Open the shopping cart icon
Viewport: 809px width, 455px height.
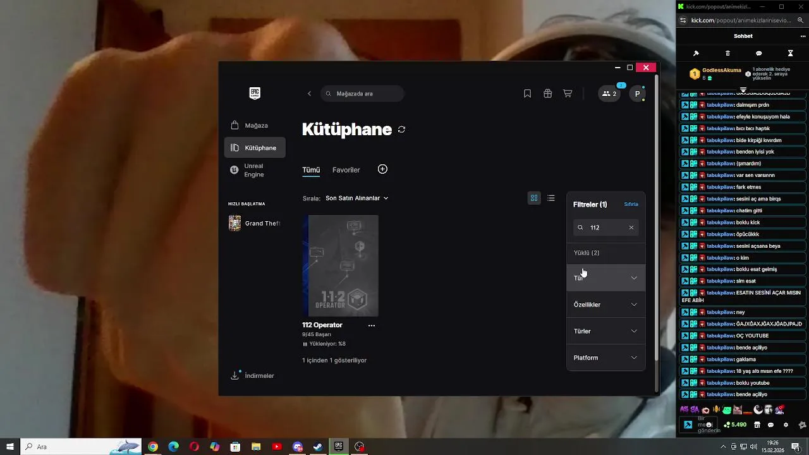[568, 94]
